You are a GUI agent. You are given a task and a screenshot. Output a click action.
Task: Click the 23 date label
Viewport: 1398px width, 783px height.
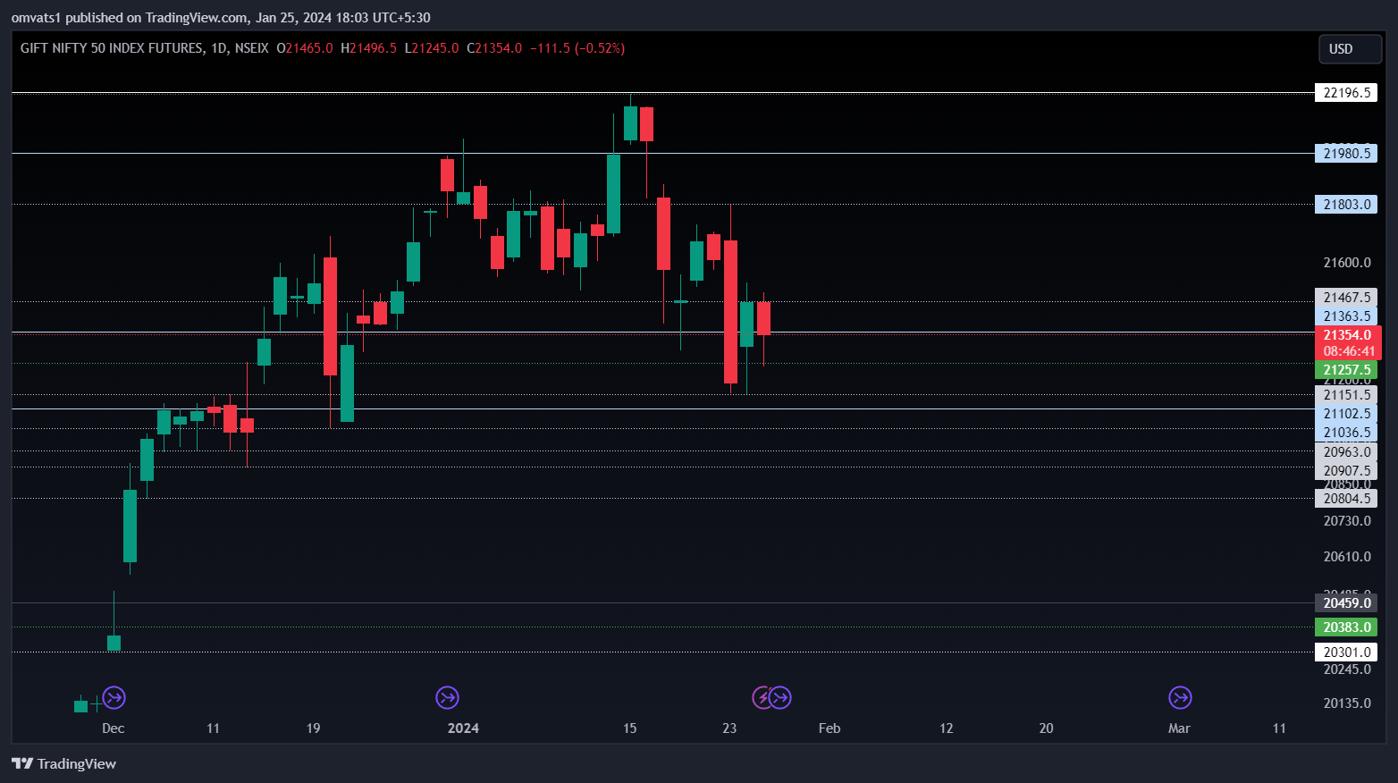729,728
